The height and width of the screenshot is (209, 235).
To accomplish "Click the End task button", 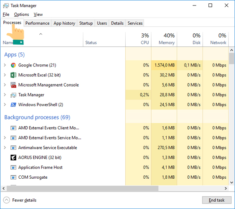I will [217, 200].
